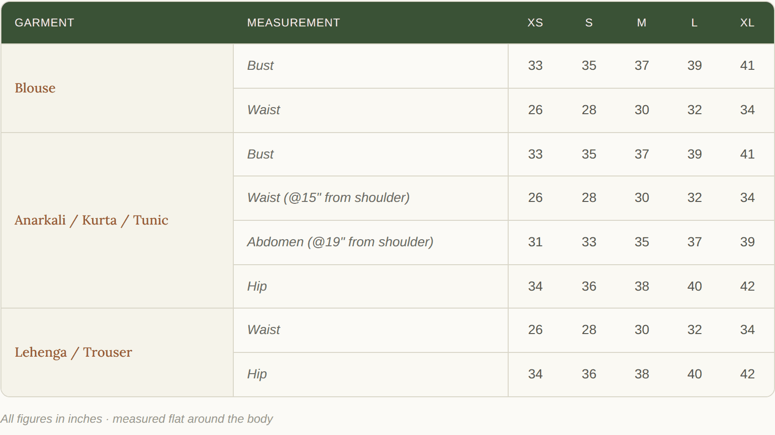Select the Kurta Hip L value 40

(x=694, y=286)
